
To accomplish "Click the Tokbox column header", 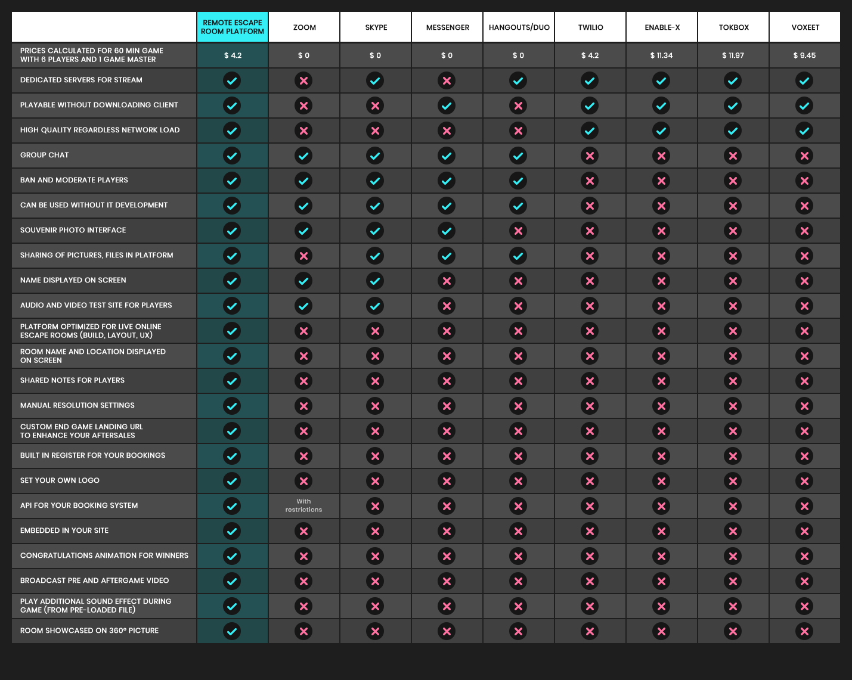I will pyautogui.click(x=733, y=27).
